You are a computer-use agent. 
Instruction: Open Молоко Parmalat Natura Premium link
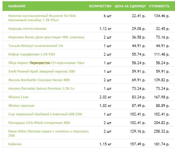pos(41,89)
